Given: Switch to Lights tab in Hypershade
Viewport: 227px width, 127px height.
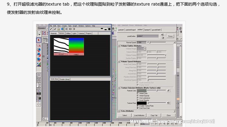Looking at the screenshot, I should click(74, 33).
